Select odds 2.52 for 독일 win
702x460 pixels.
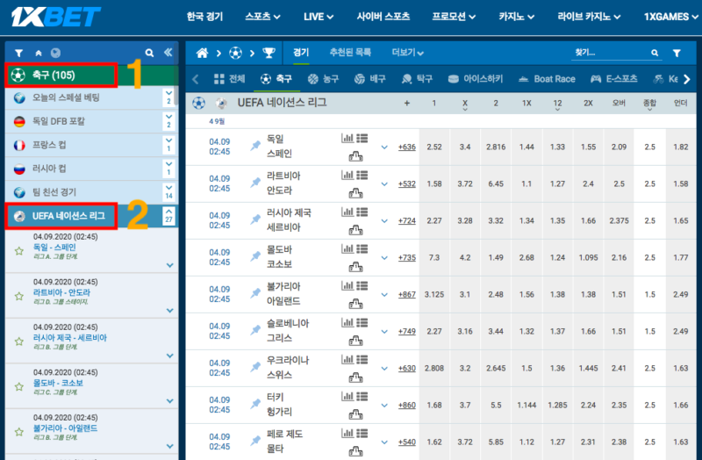(433, 147)
